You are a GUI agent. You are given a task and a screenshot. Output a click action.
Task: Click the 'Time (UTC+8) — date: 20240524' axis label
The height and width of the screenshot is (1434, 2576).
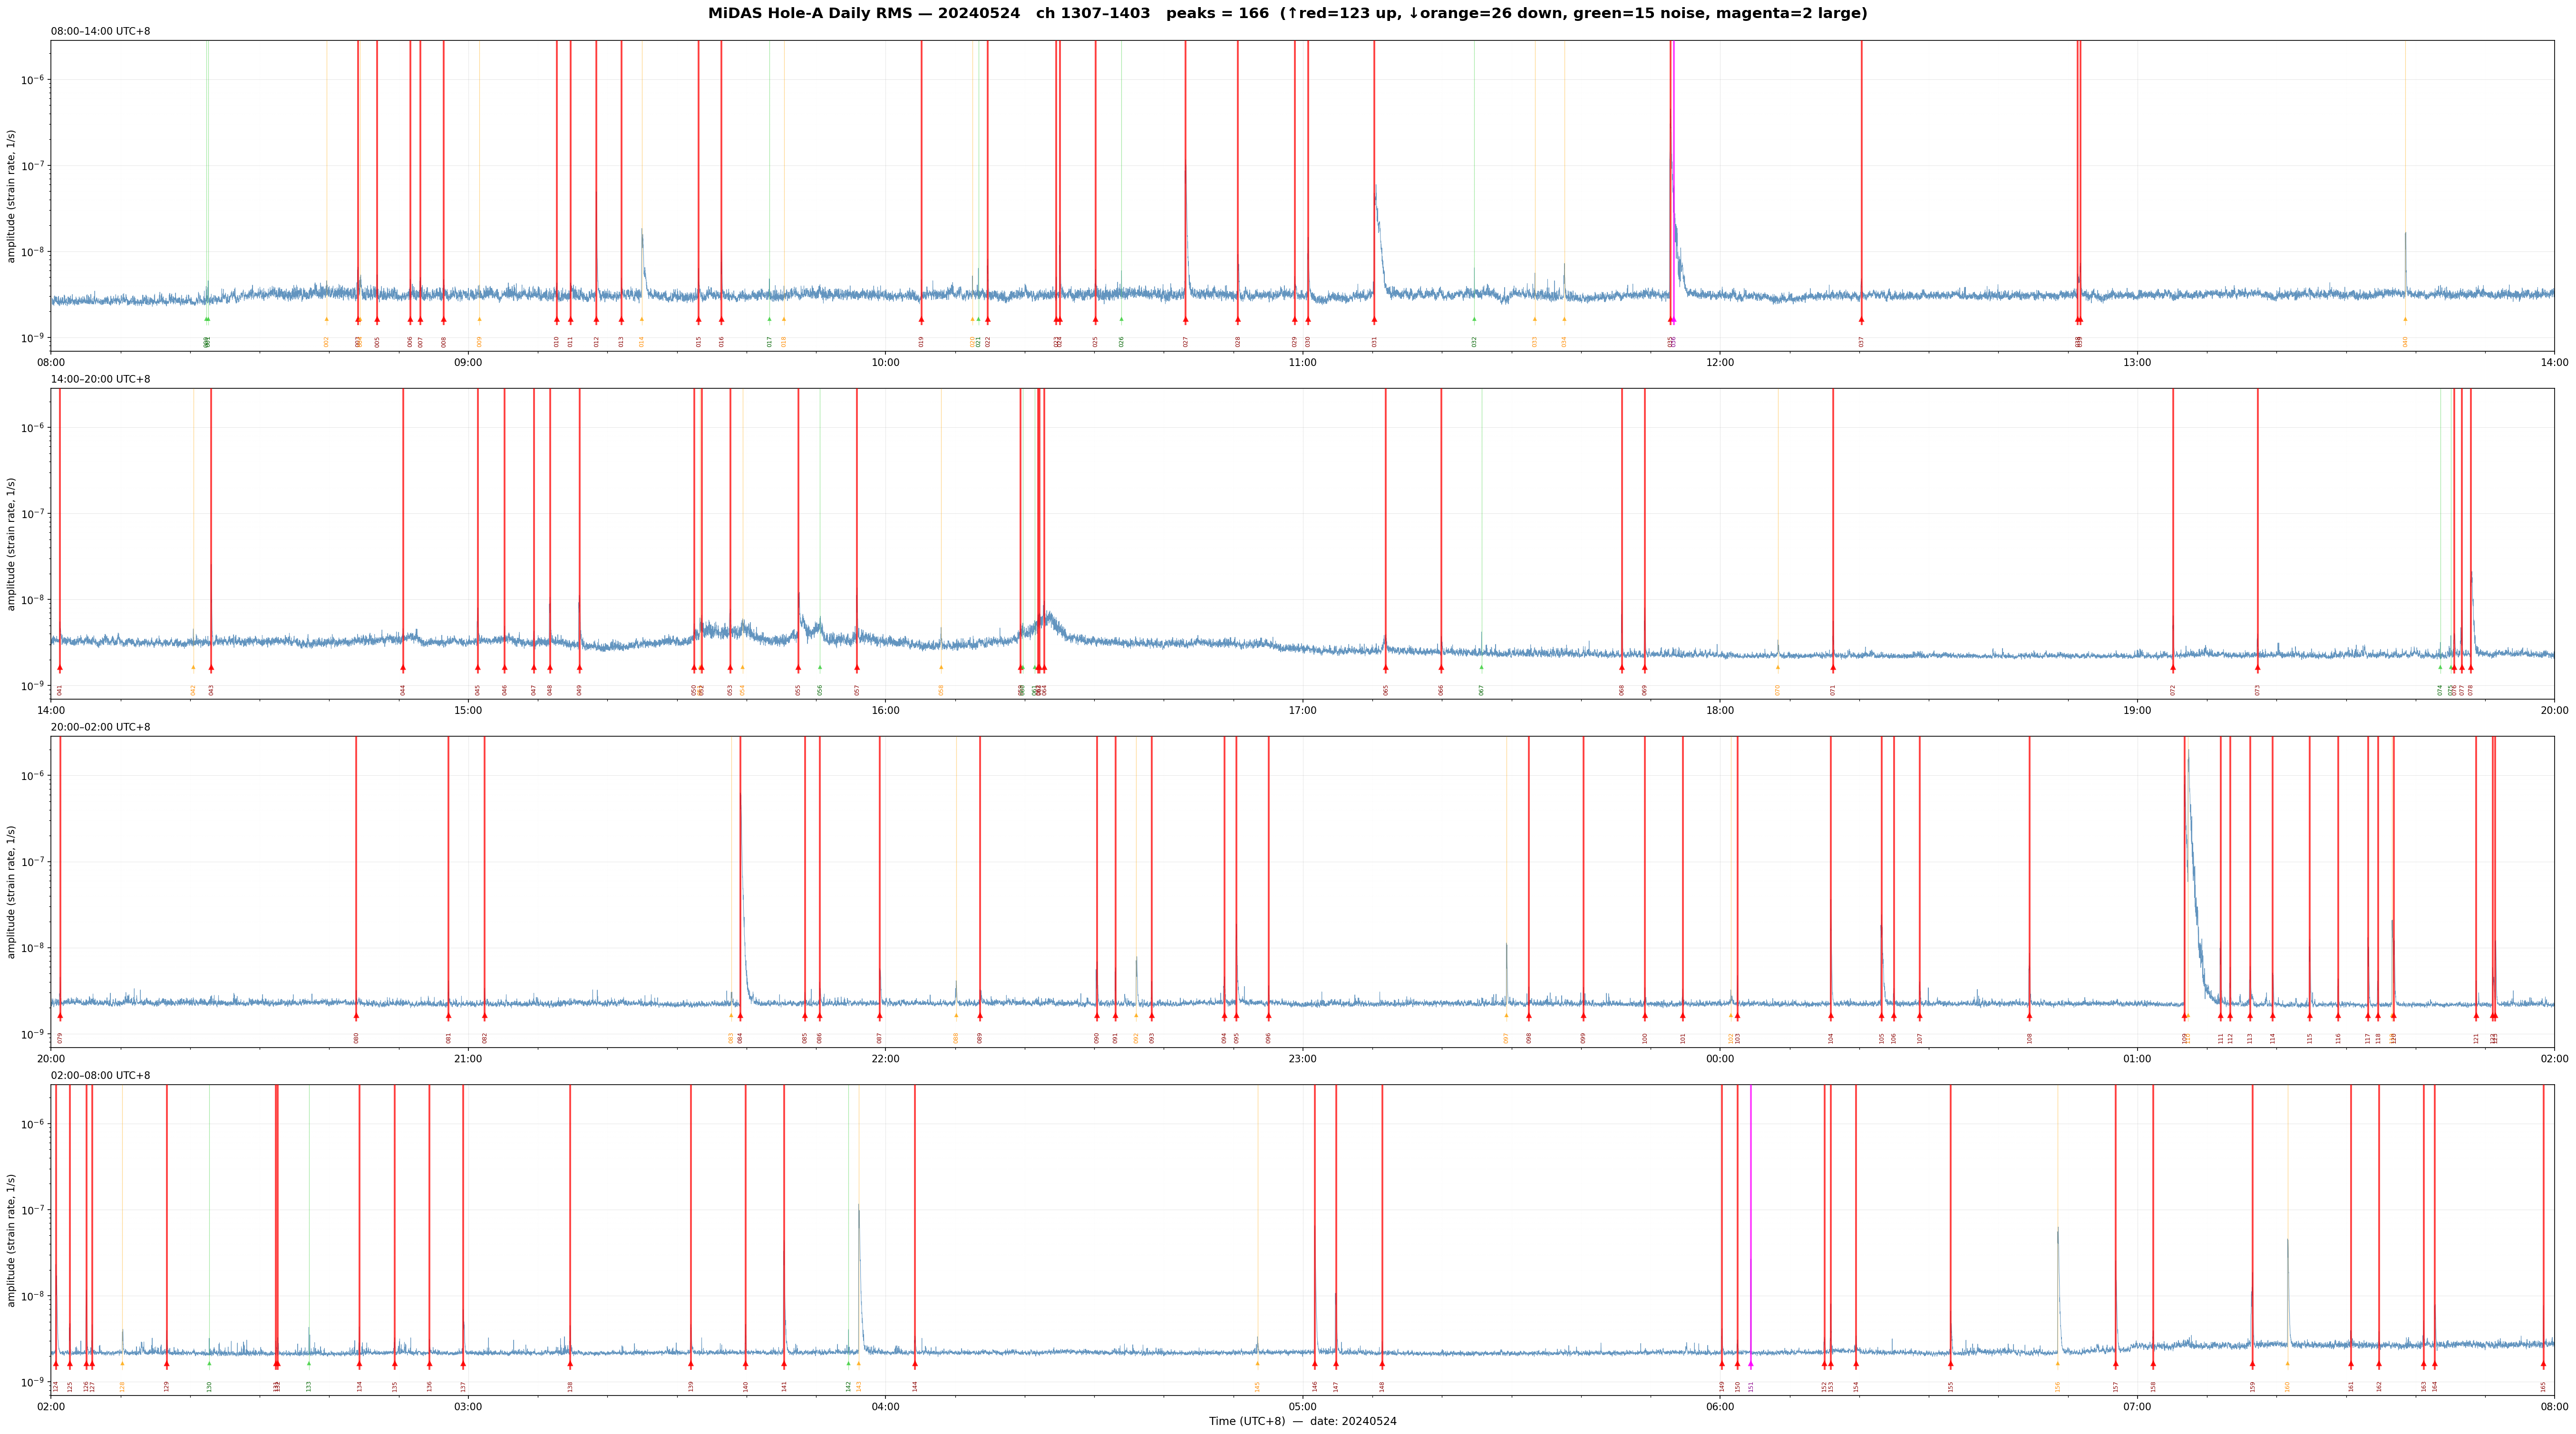coord(1302,1421)
